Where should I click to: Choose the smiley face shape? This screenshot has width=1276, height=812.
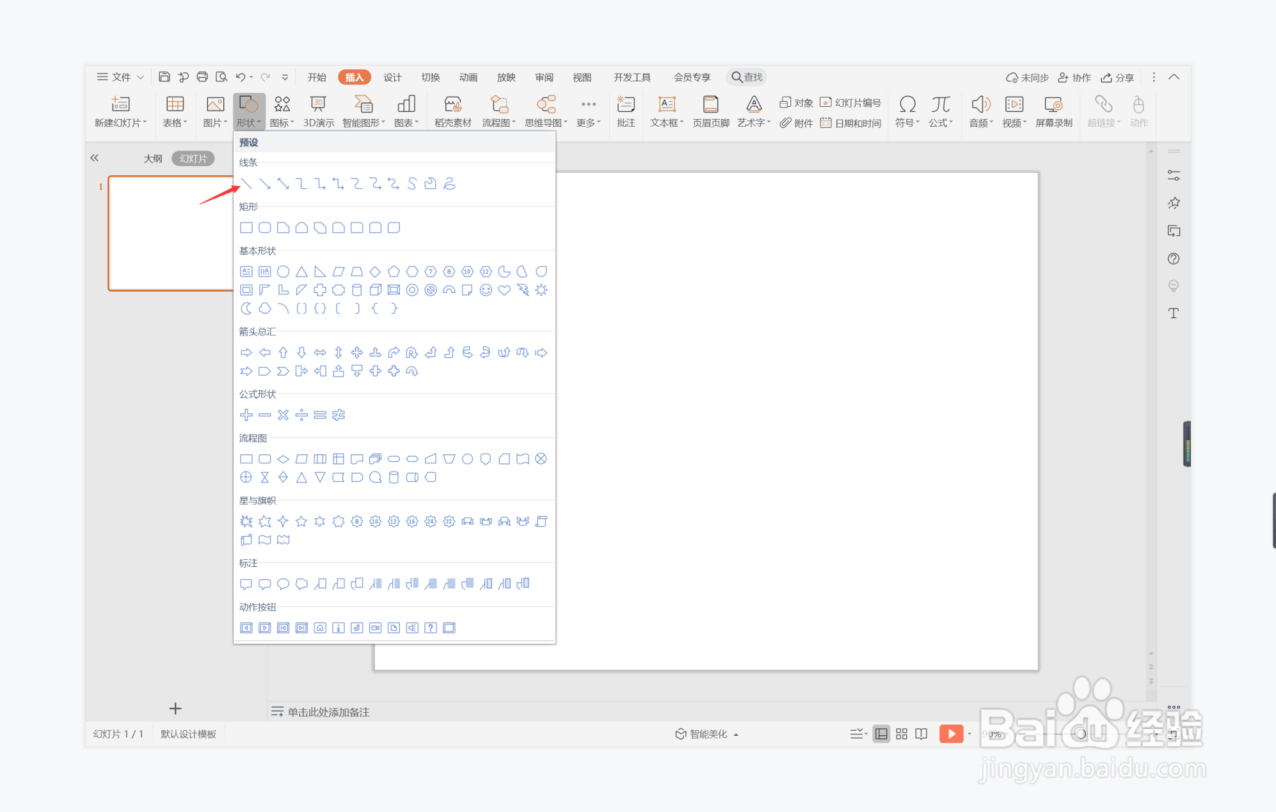pyautogui.click(x=486, y=291)
